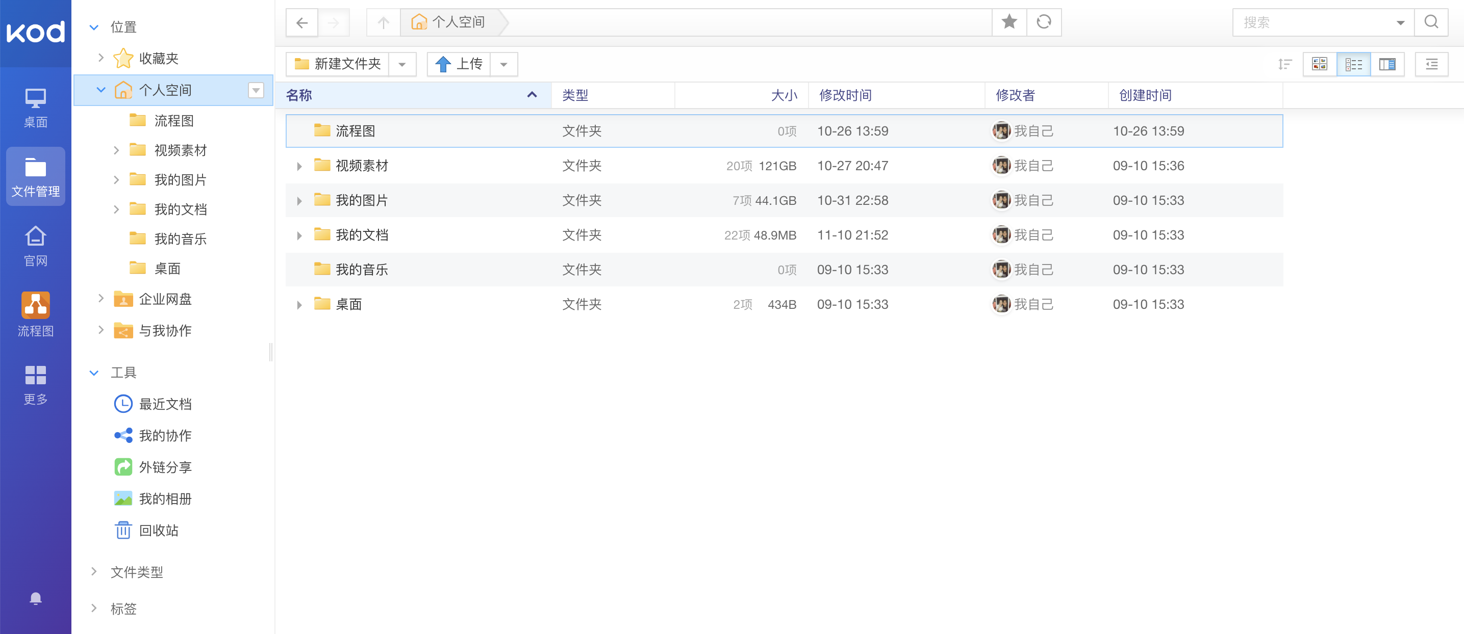The width and height of the screenshot is (1464, 634).
Task: Click the Kod logo in sidebar
Action: (35, 32)
